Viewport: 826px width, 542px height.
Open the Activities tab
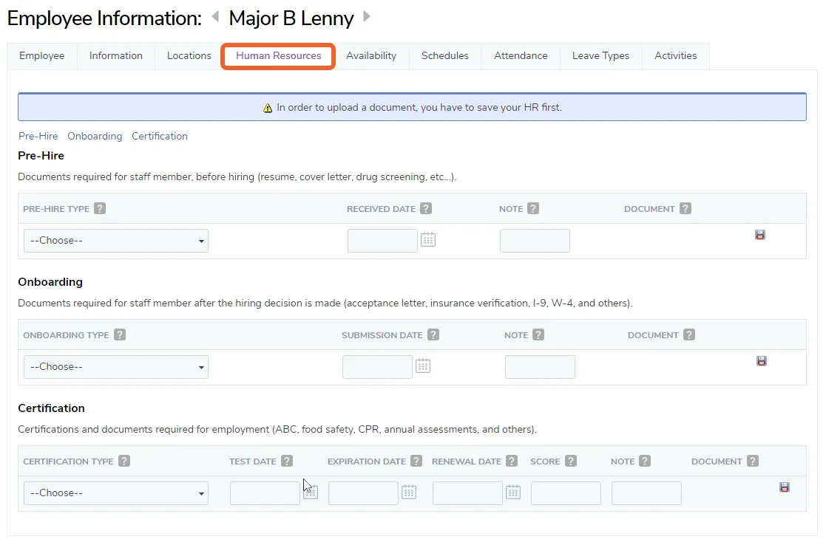(x=676, y=56)
